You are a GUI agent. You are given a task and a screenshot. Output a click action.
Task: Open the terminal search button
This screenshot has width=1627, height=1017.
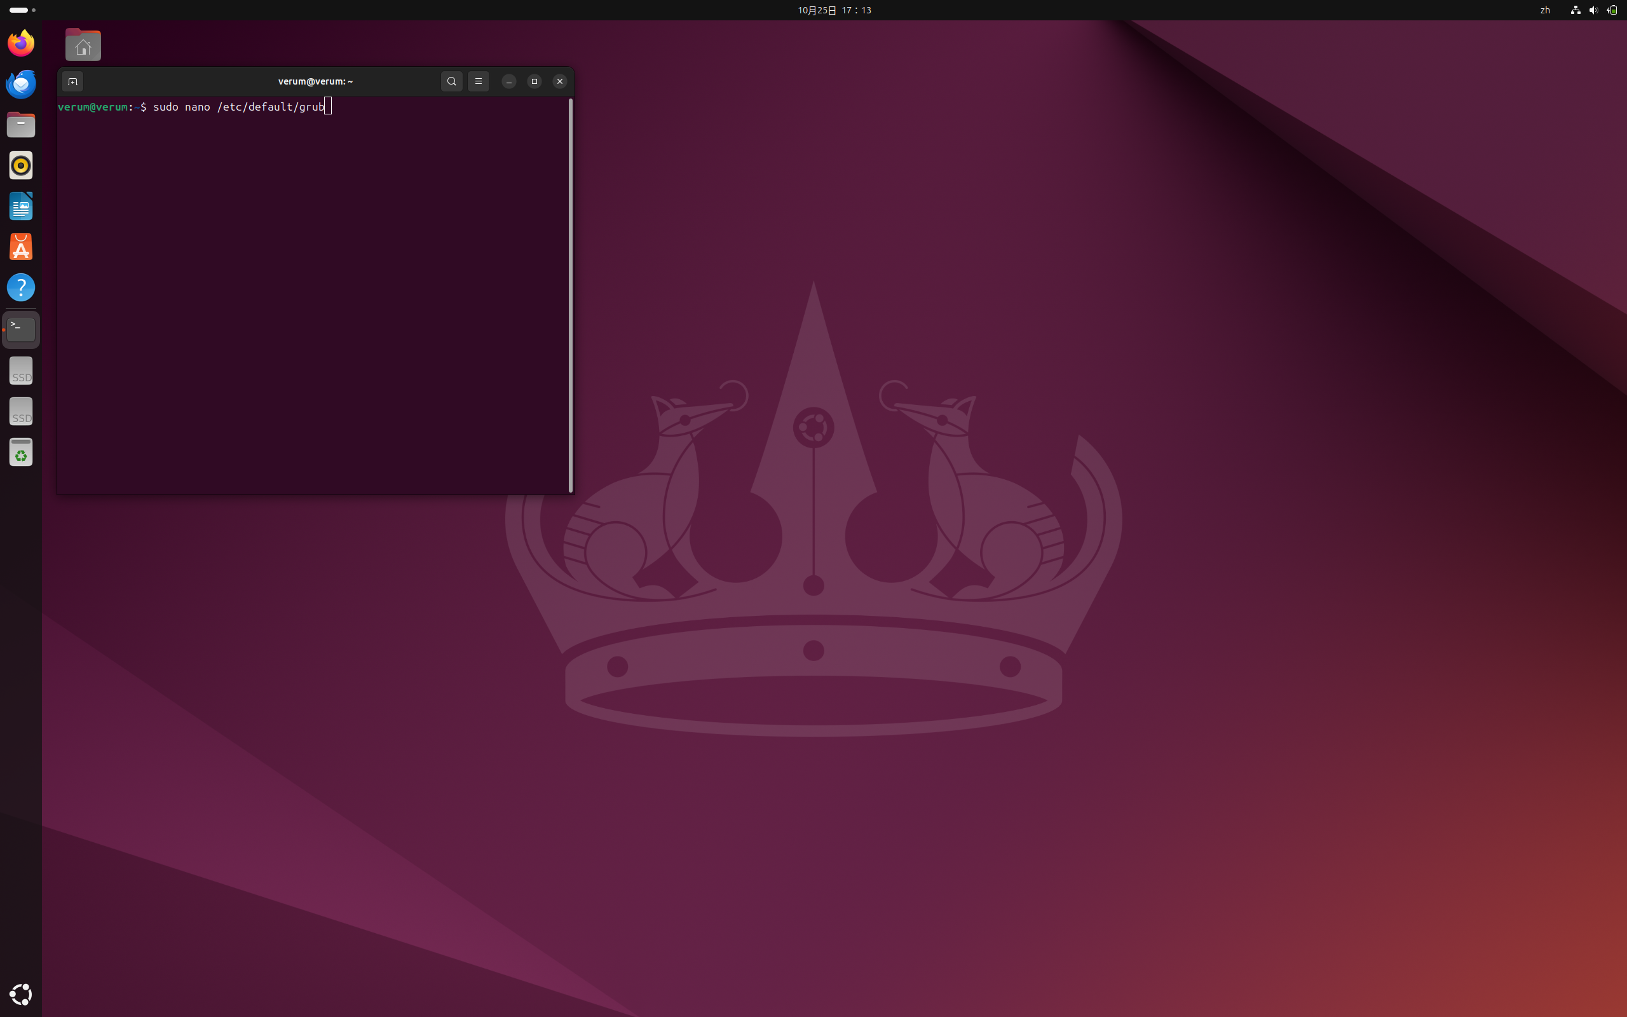(452, 81)
